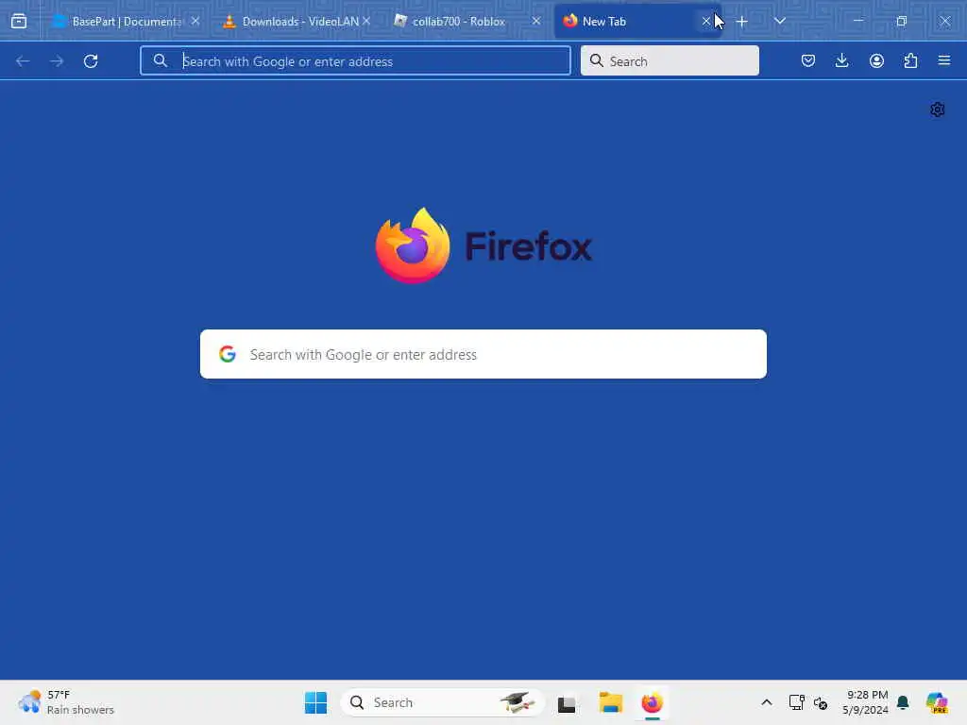Viewport: 967px width, 725px height.
Task: Click the Windows taskbar Search box
Action: (442, 702)
